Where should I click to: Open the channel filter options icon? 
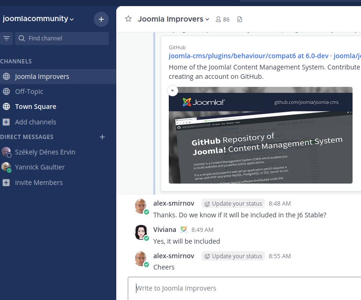tap(7, 38)
